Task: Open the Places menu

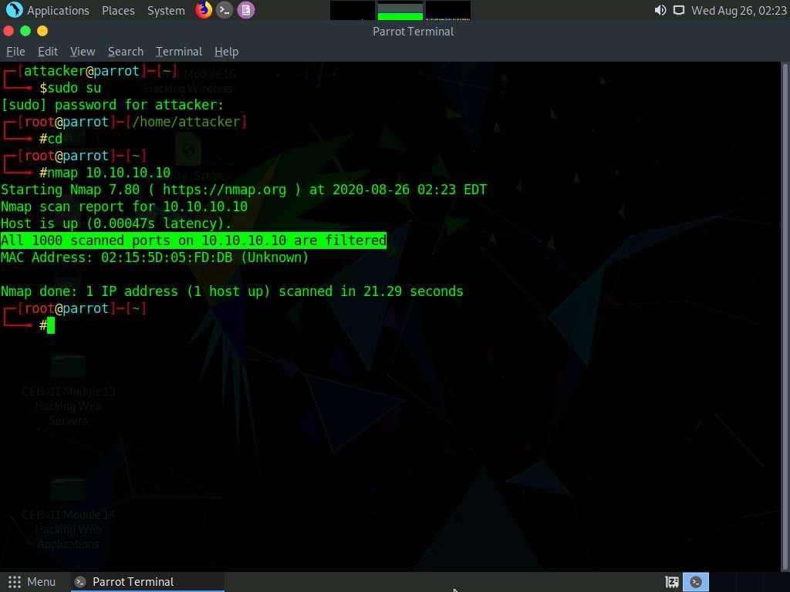Action: click(118, 11)
